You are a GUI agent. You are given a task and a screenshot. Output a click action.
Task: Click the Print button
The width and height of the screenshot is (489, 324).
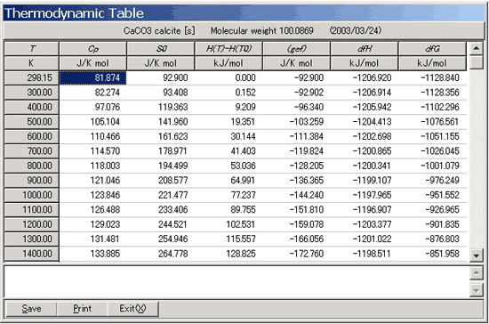coord(82,309)
